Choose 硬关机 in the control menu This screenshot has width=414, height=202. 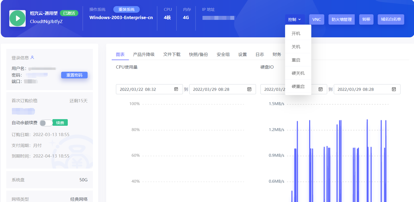[x=298, y=73]
